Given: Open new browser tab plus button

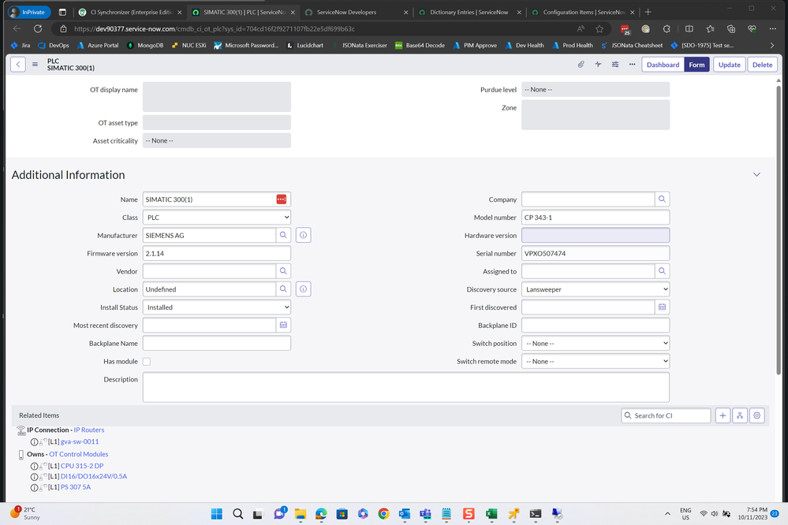Looking at the screenshot, I should (x=648, y=12).
